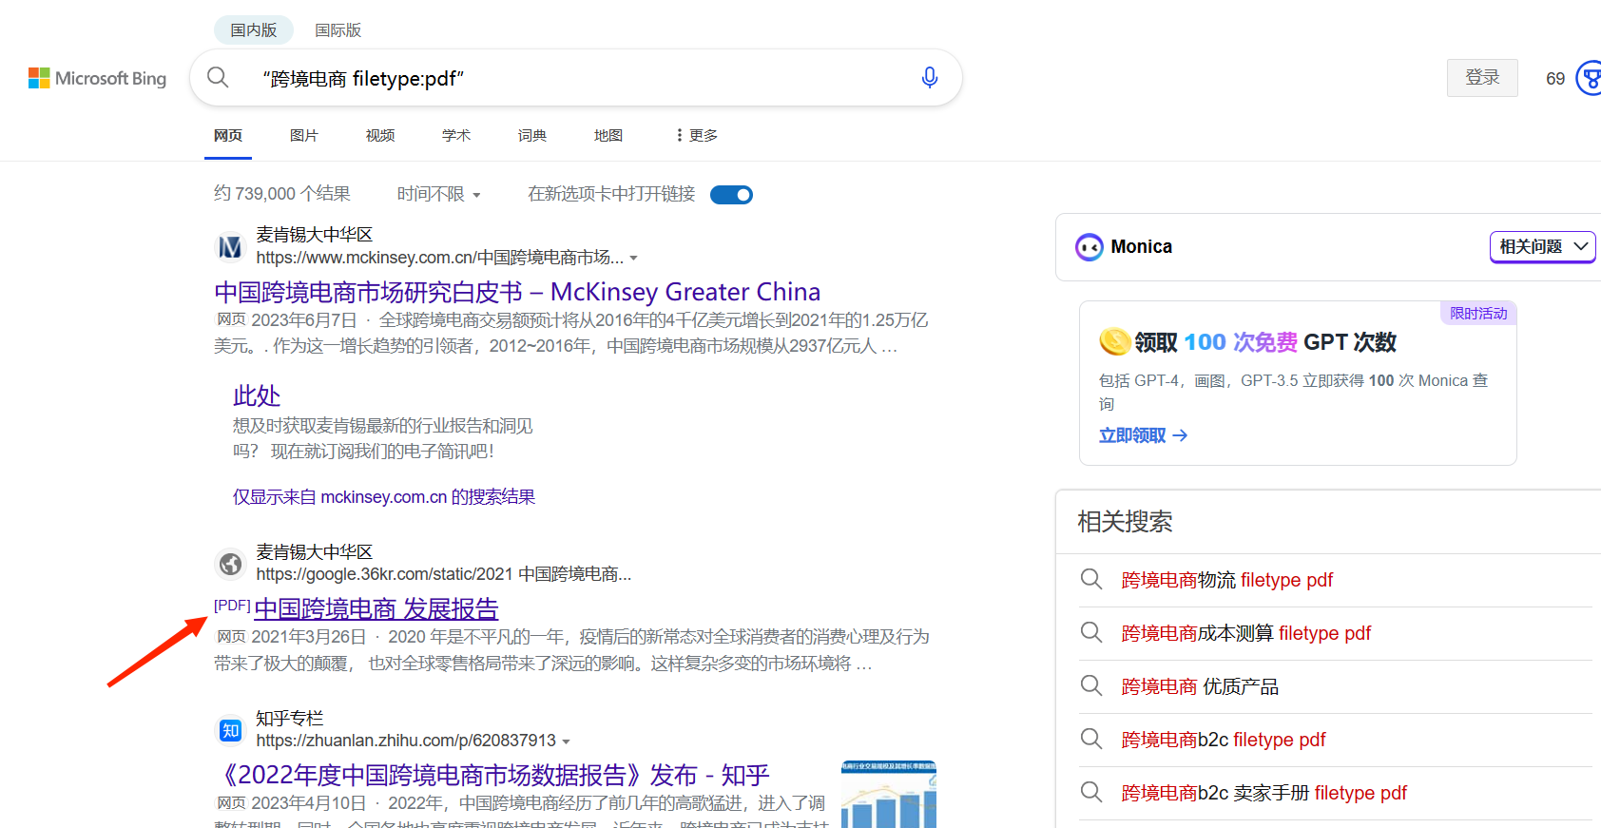Viewport: 1601px width, 828px height.
Task: Click related search 跨境电商b2c 卖家手册 filetype pdf
Action: click(x=1263, y=793)
